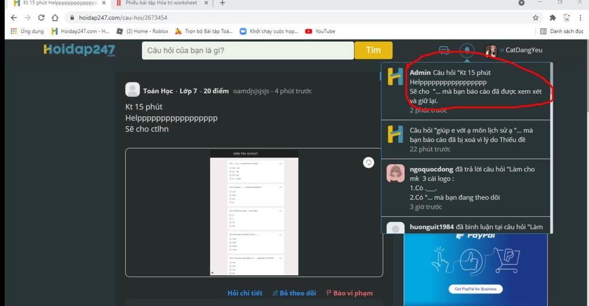Close the Kt 15 phút tab
Viewport: 589px width, 306px height.
[x=104, y=3]
